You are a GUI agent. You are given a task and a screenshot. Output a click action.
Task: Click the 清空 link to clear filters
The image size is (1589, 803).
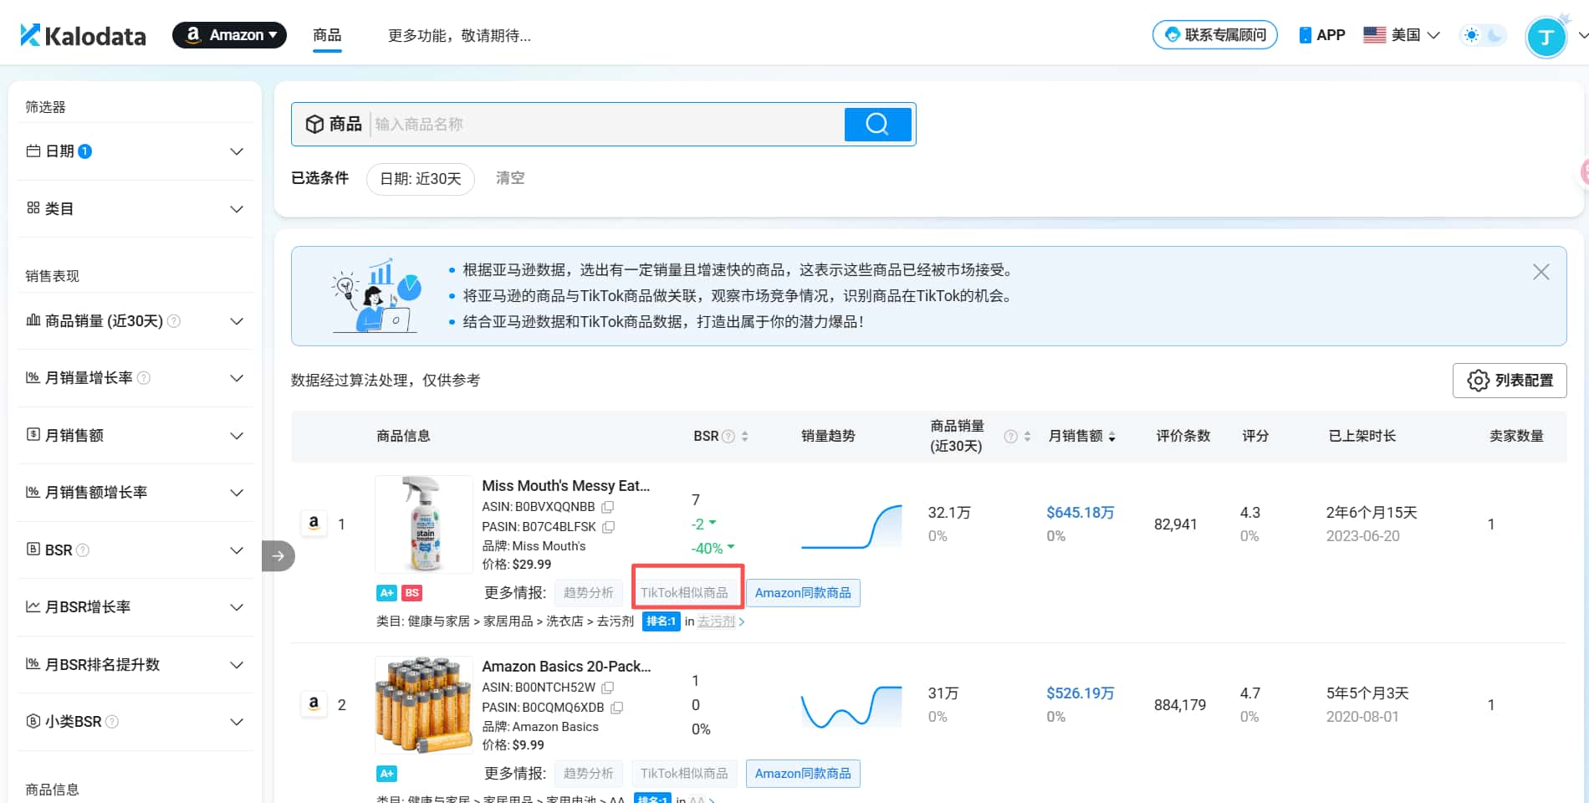(510, 178)
